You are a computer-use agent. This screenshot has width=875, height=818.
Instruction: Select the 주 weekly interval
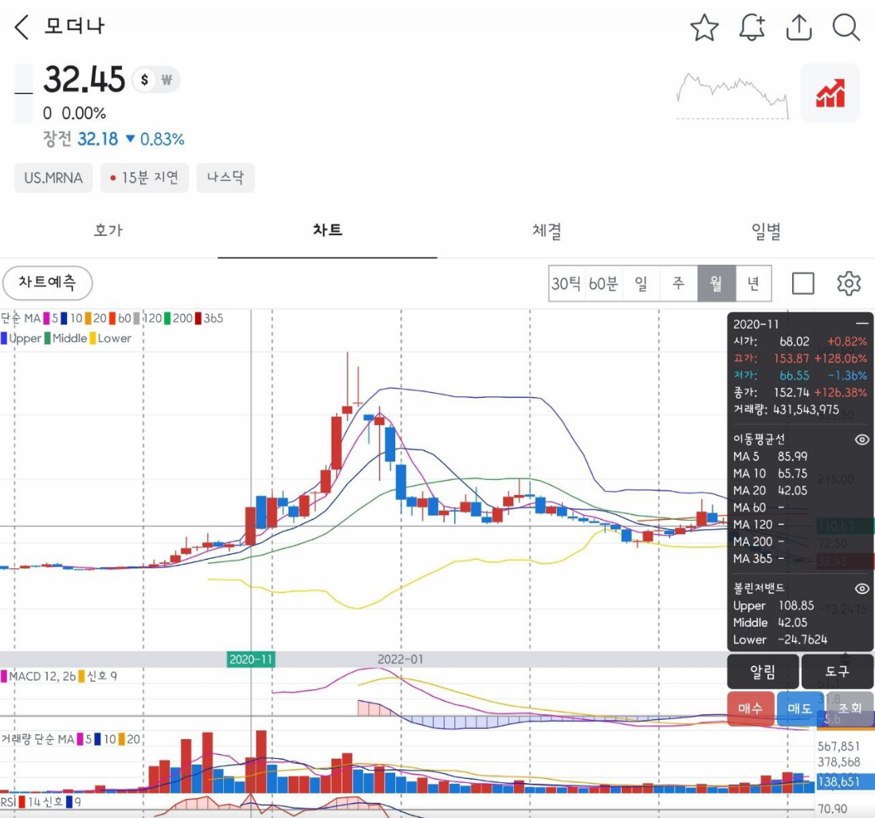click(x=679, y=284)
